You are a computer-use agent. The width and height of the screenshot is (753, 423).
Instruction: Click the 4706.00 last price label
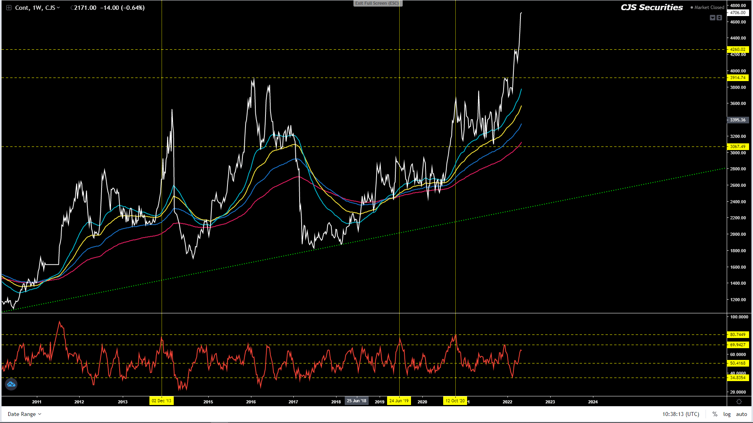(738, 13)
